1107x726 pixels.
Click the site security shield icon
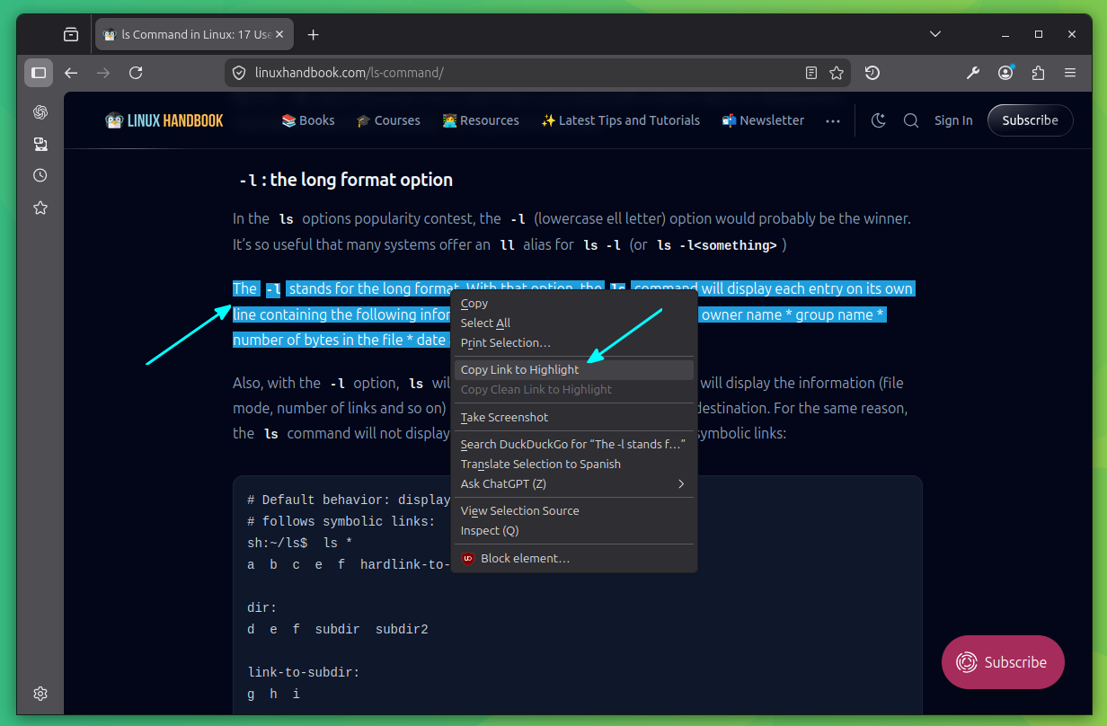tap(239, 73)
